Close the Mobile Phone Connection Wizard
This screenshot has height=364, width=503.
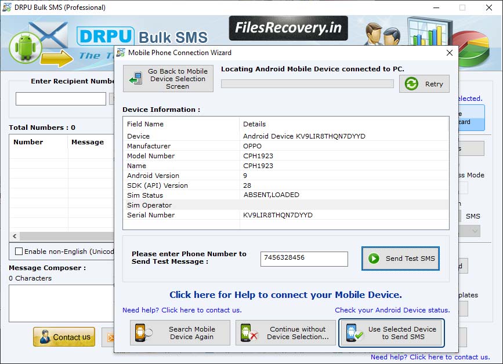click(x=450, y=53)
